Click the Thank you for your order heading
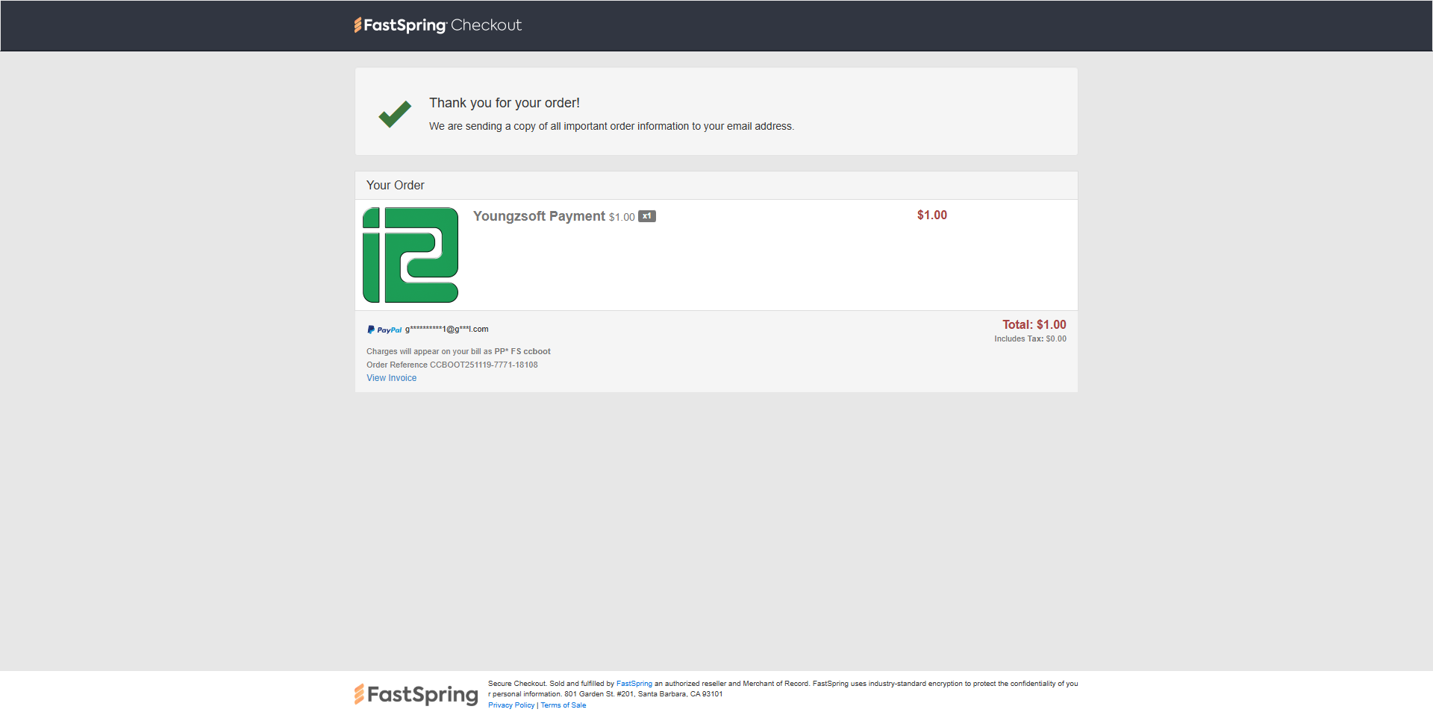 [x=504, y=103]
